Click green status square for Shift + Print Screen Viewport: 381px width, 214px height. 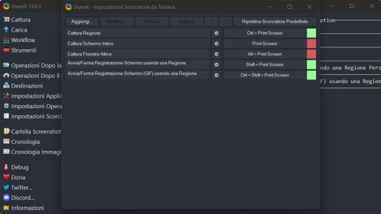point(311,65)
